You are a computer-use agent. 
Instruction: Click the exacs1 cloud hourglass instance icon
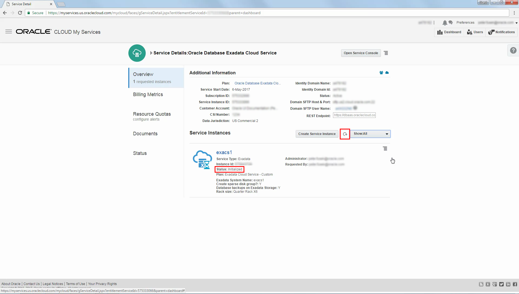(x=202, y=160)
